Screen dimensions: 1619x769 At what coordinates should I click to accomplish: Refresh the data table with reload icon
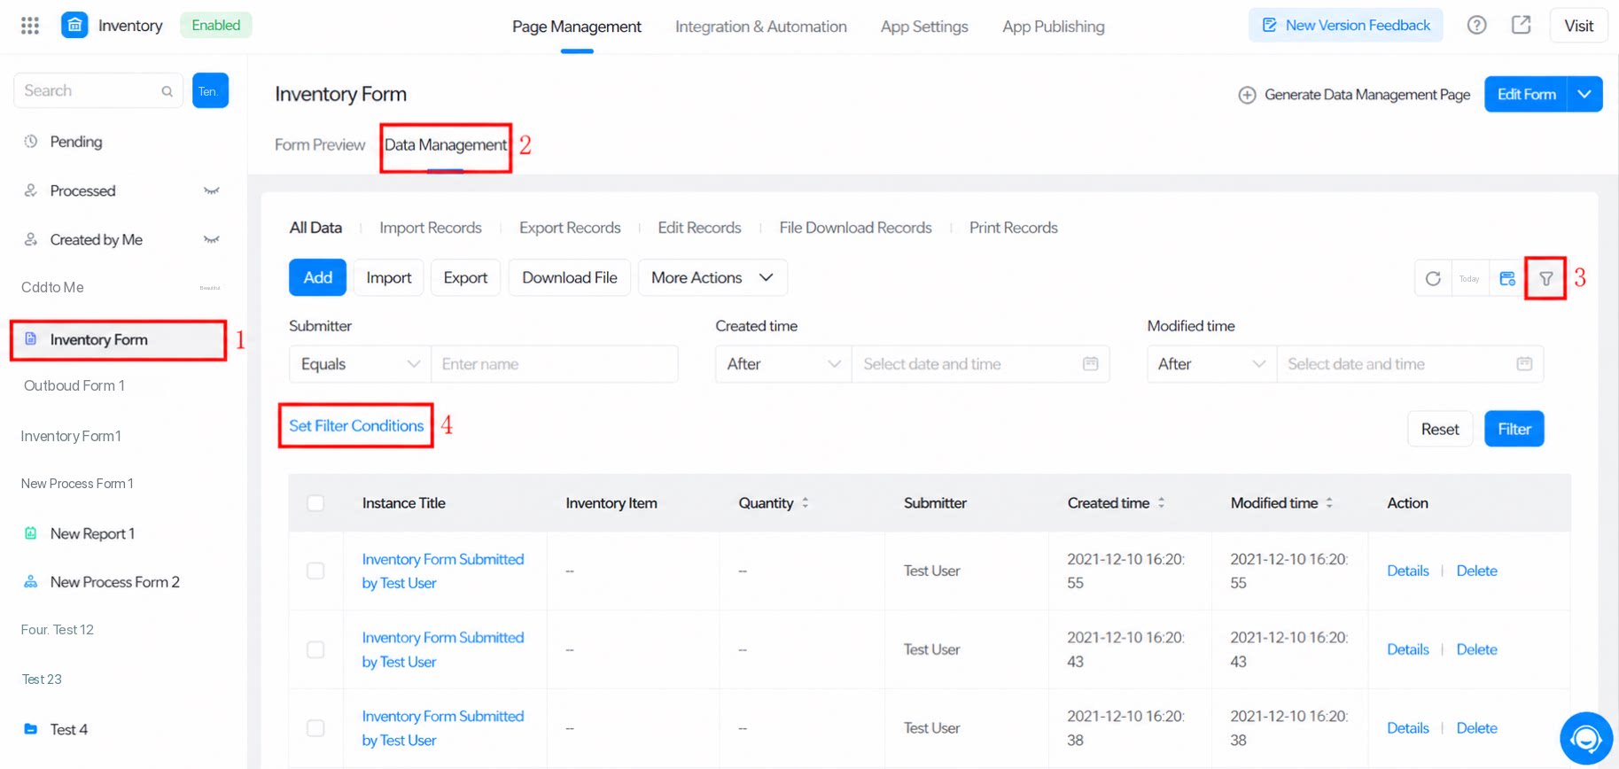(1433, 278)
